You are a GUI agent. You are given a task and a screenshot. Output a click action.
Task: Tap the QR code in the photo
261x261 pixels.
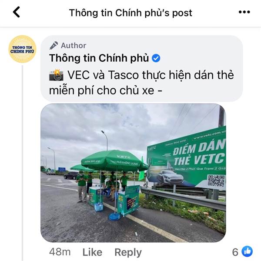pyautogui.click(x=216, y=181)
